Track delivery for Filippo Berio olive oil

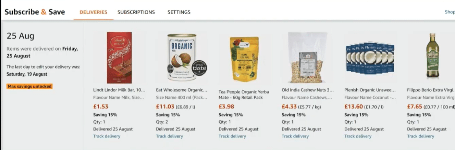coord(420,136)
